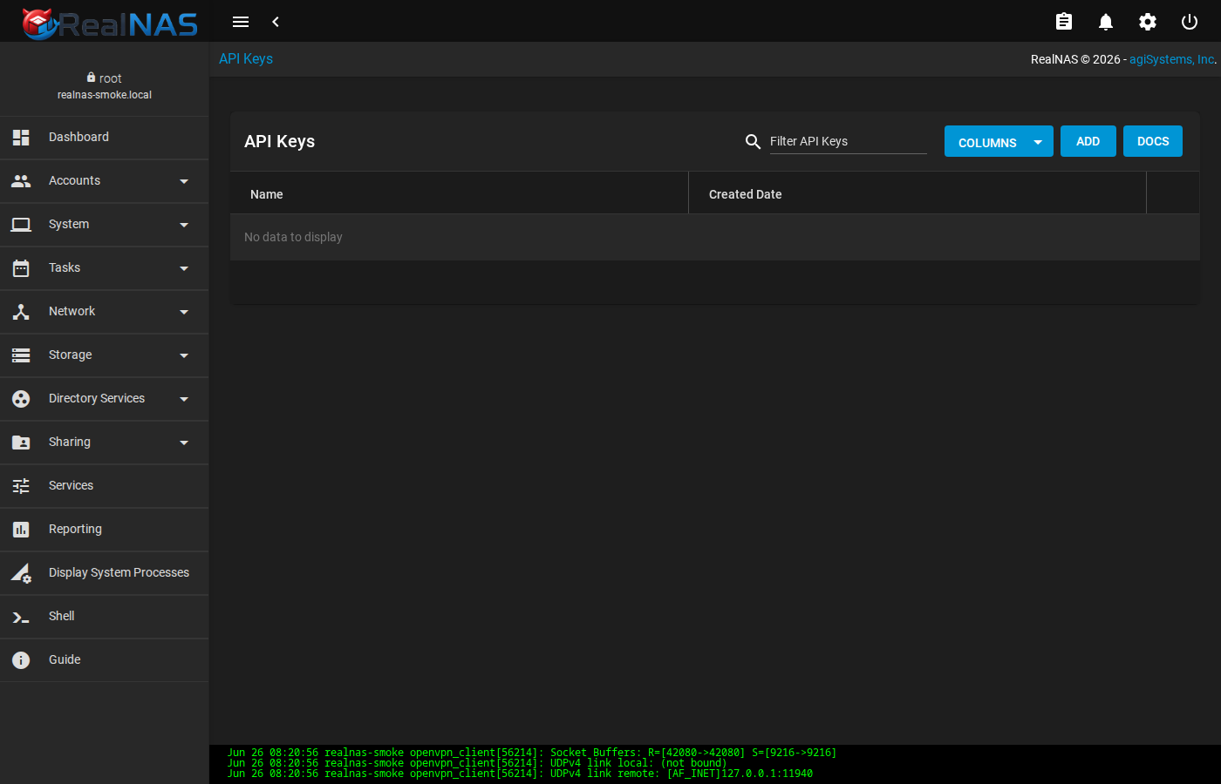
Task: Click the Directory Services icon
Action: click(x=21, y=399)
